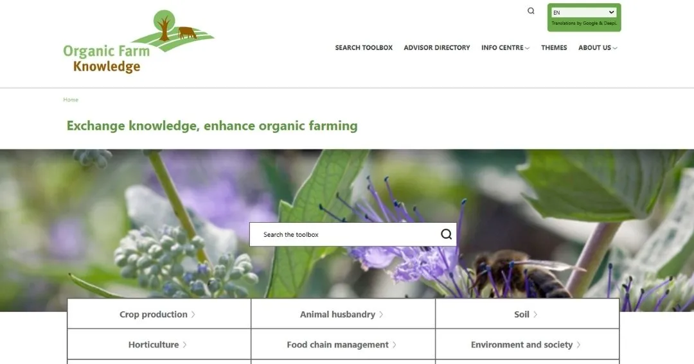Image resolution: width=694 pixels, height=364 pixels.
Task: Expand the Info Centre menu
Action: 505,48
